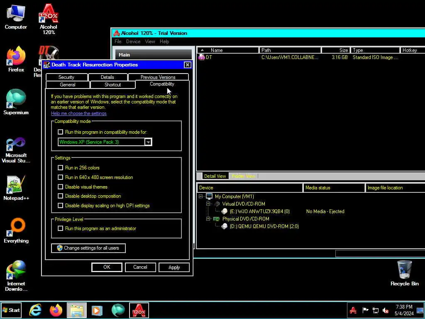Open the Action Center flag icon
Image resolution: width=425 pixels, height=319 pixels.
pos(365,310)
